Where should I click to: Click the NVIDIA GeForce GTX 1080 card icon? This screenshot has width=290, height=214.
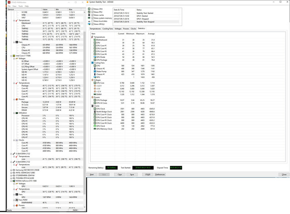point(14,181)
